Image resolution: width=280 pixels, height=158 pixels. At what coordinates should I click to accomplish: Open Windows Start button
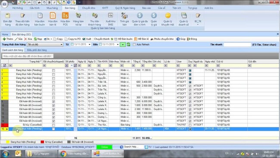6,154
